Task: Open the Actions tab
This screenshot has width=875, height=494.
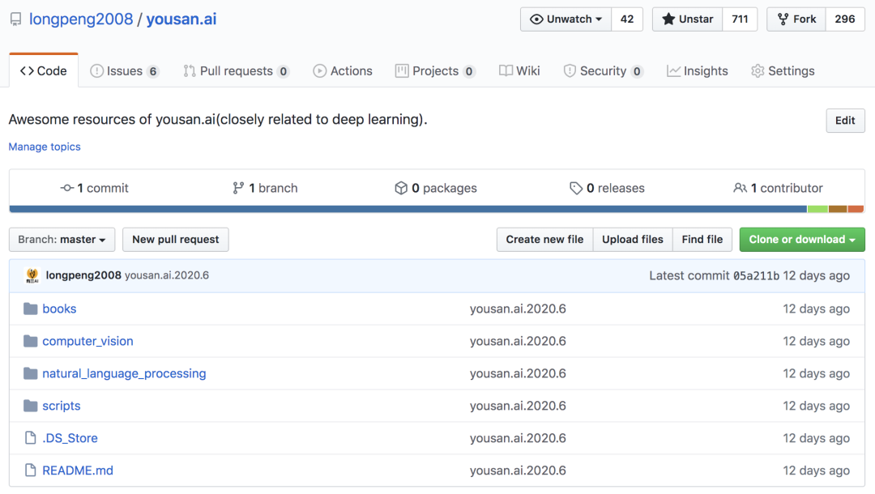Action: click(343, 70)
